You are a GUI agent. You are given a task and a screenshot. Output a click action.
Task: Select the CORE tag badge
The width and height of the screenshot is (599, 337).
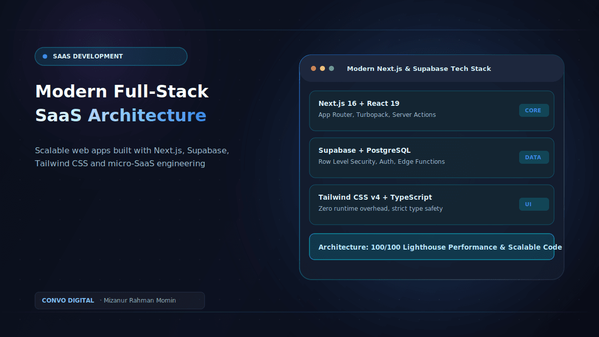click(534, 110)
